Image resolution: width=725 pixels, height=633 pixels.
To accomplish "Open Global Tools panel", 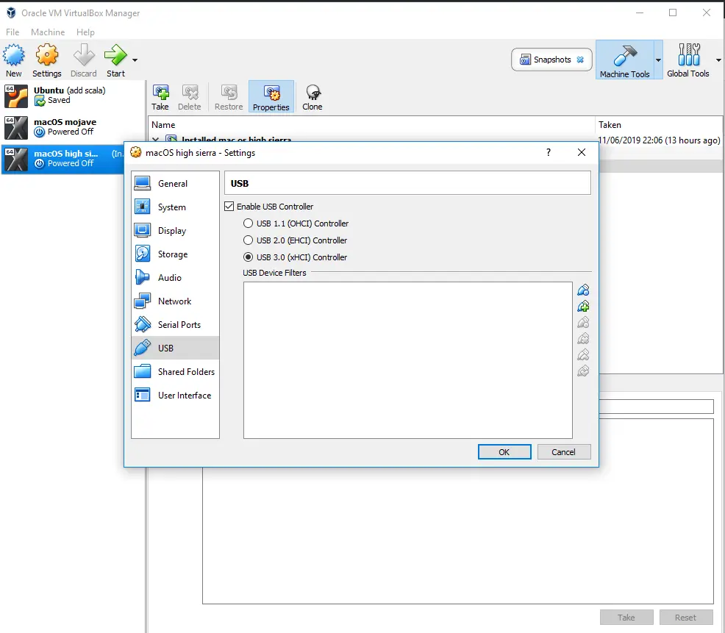I will (688, 60).
